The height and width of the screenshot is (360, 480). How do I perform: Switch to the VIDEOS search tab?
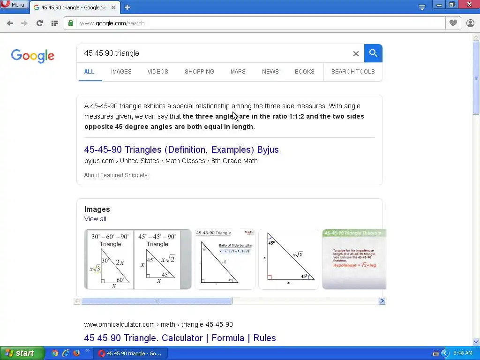(157, 72)
